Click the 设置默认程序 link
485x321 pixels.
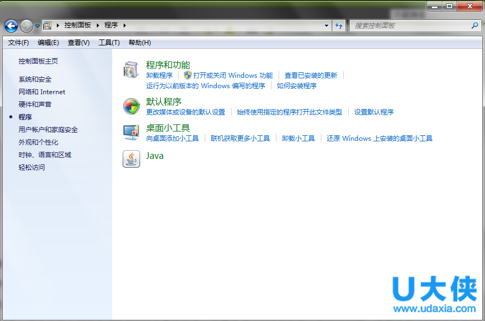point(374,112)
